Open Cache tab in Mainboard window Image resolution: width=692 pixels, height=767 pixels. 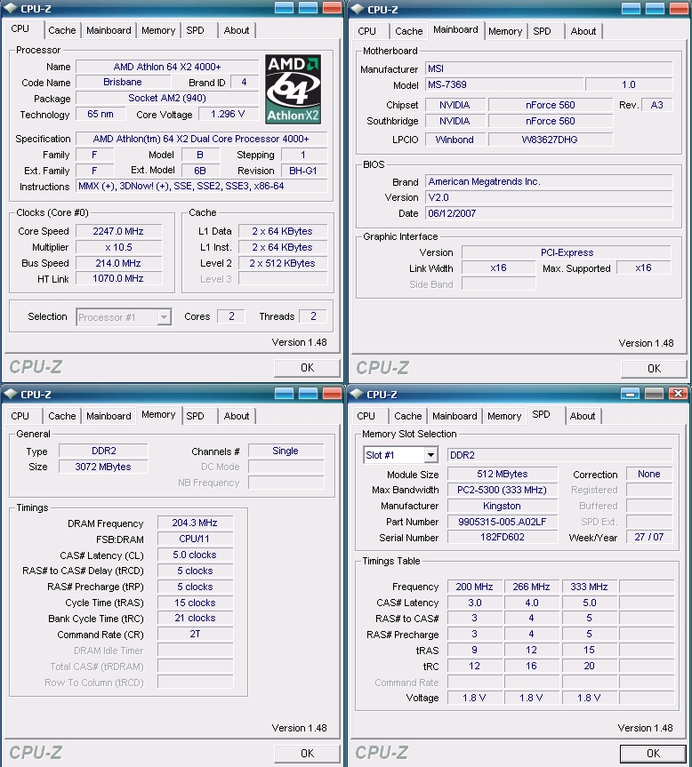[x=408, y=31]
